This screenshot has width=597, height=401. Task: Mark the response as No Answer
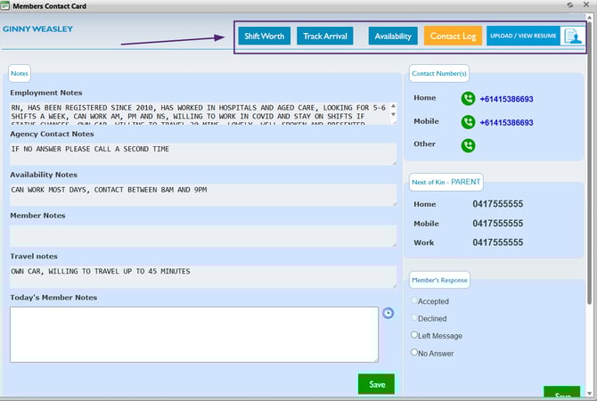pyautogui.click(x=414, y=353)
